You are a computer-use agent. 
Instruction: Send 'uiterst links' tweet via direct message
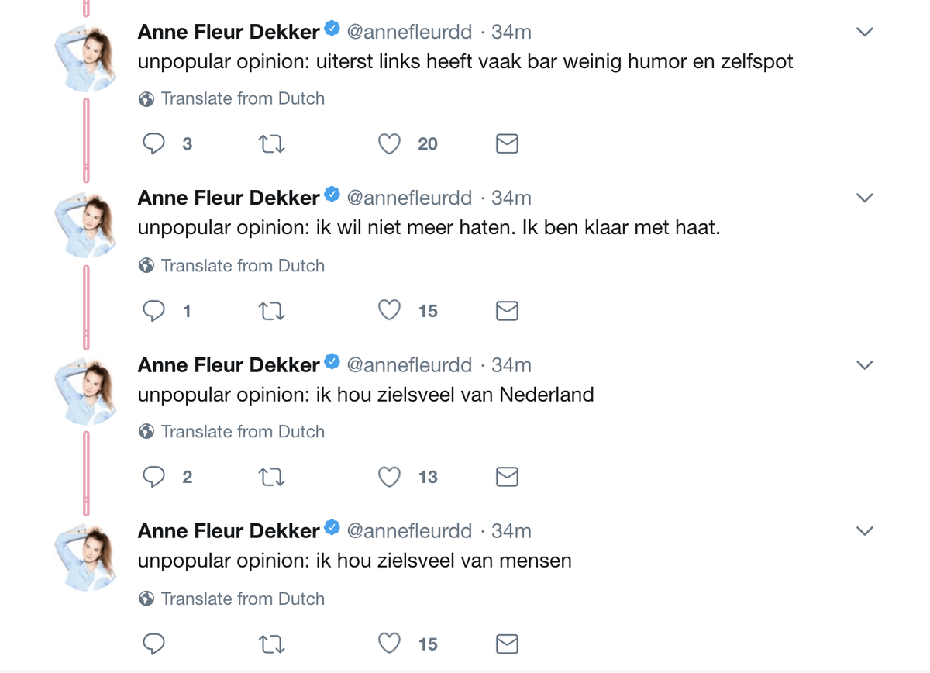point(507,143)
